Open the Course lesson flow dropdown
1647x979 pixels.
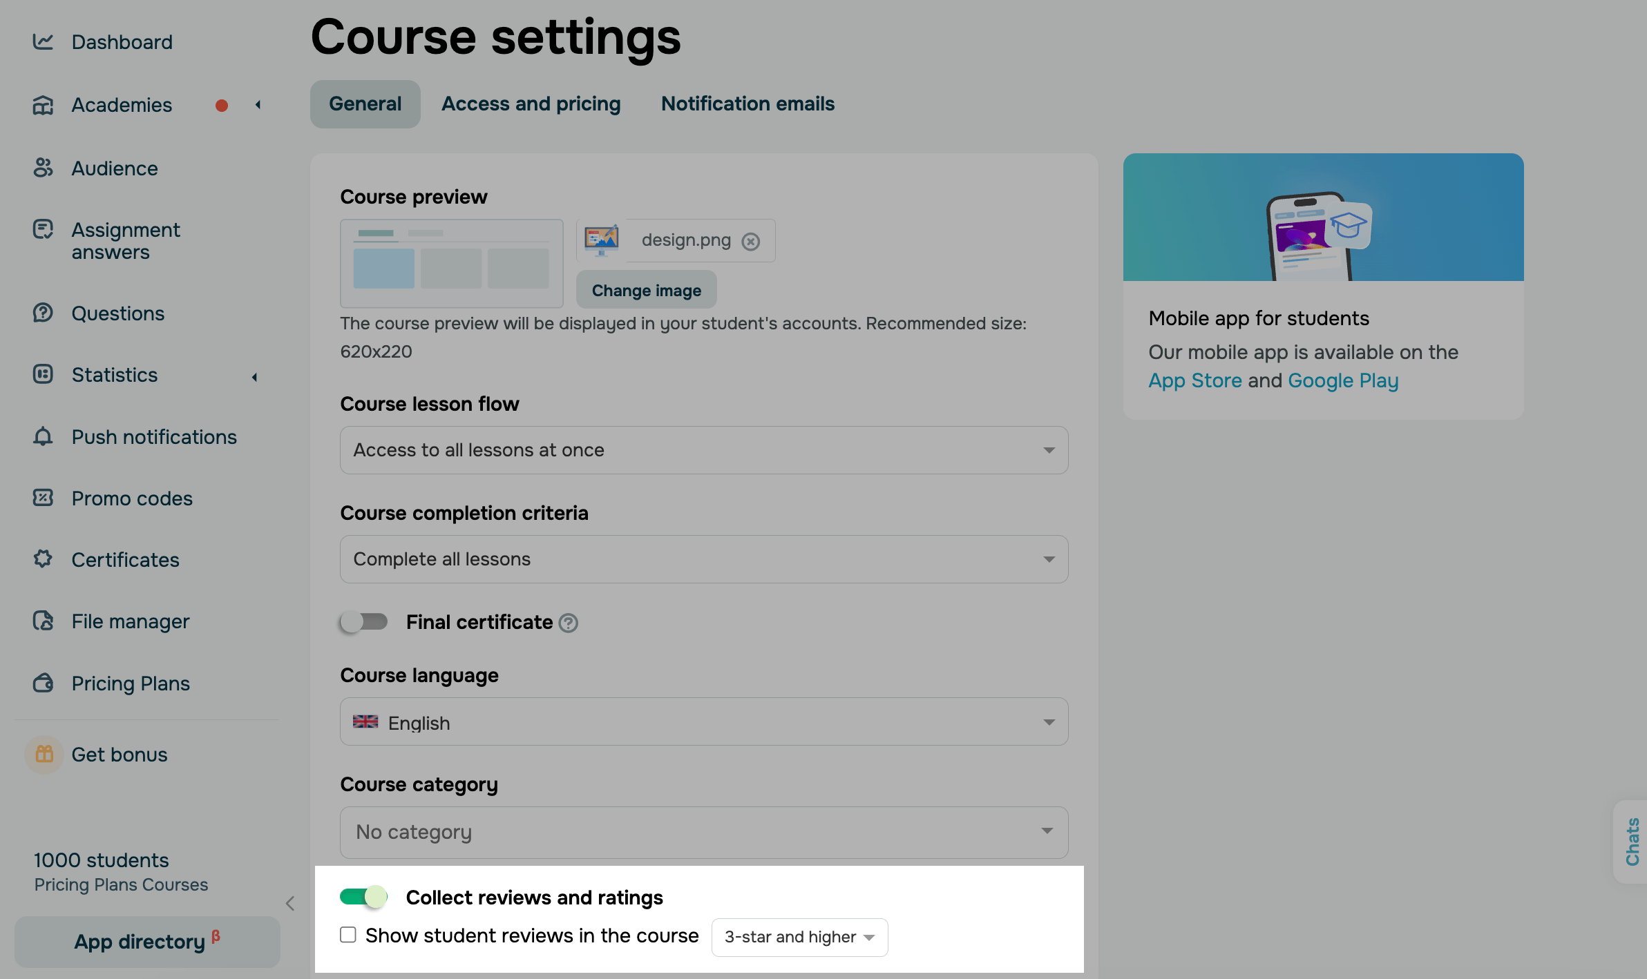pos(703,450)
